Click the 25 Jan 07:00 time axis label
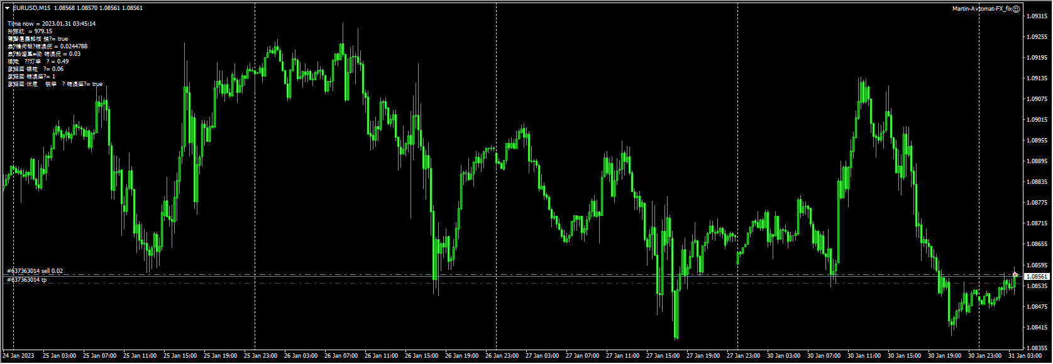This screenshot has height=364, width=1053. pos(100,356)
